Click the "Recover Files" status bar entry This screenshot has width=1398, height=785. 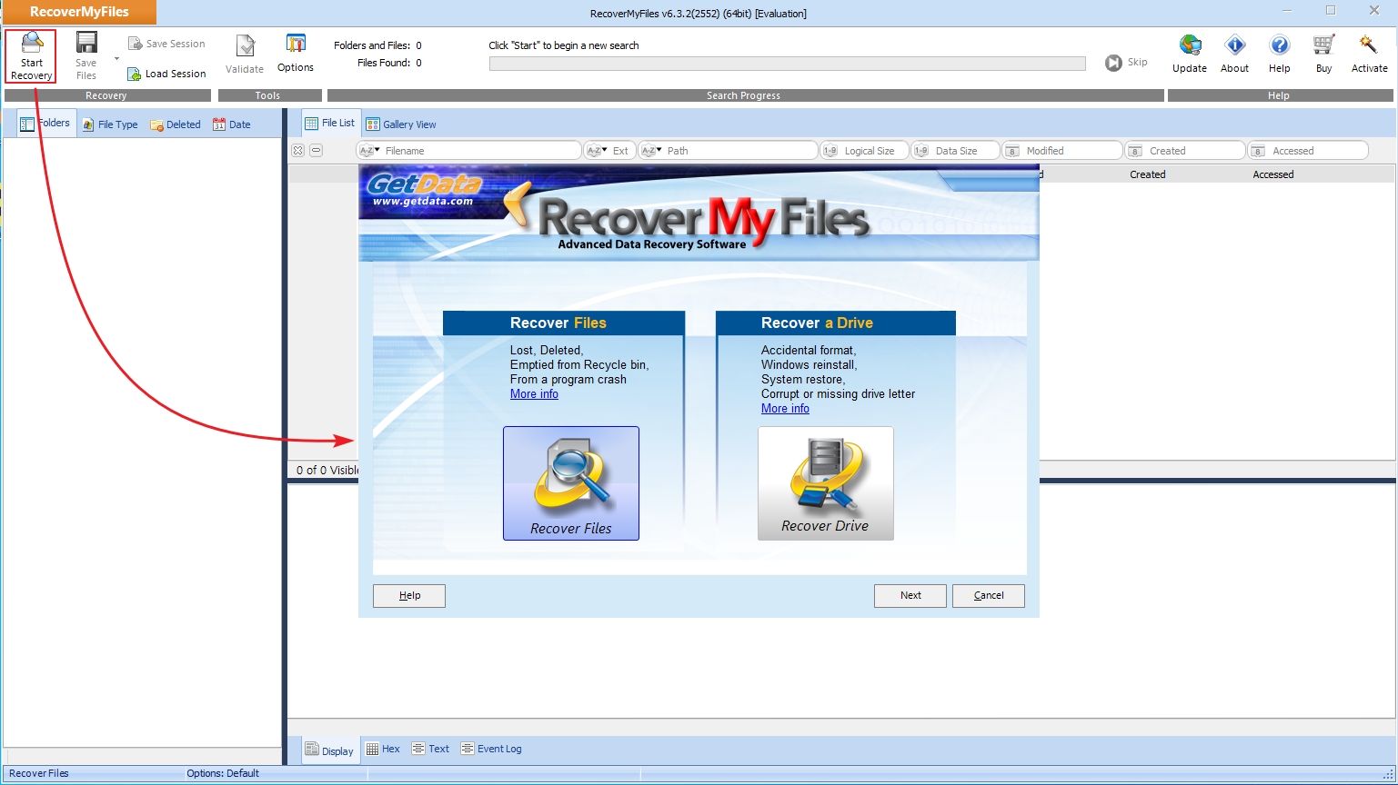[x=39, y=773]
